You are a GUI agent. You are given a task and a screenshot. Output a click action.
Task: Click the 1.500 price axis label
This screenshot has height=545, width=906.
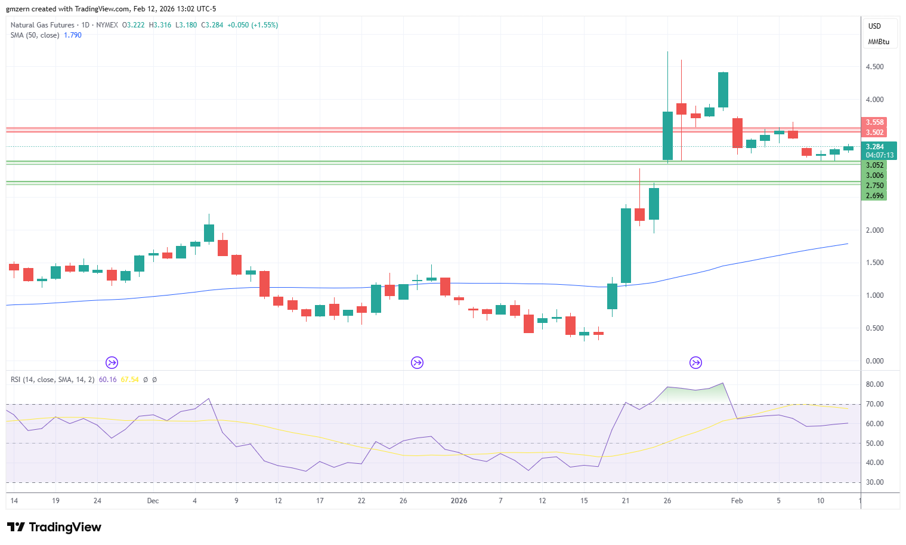tap(875, 263)
